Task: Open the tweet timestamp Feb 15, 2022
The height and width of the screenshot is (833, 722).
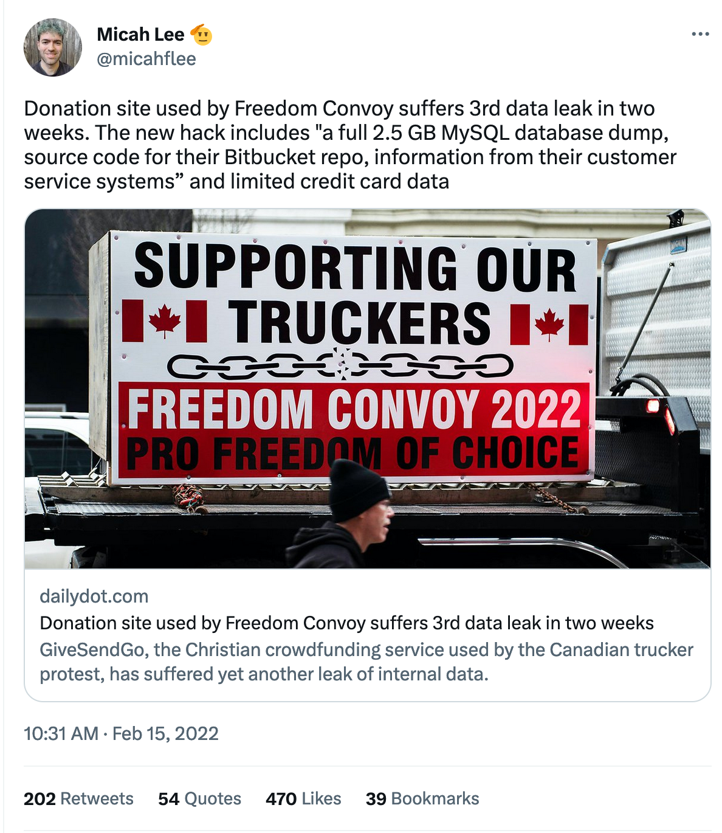Action: (120, 734)
